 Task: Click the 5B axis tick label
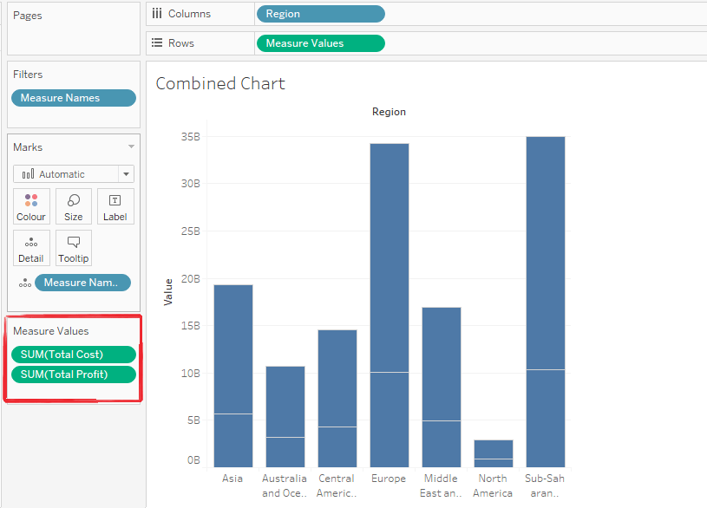tap(194, 420)
